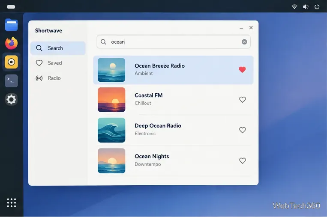This screenshot has width=327, height=217.
Task: Click the Downtempo genre label
Action: coord(148,164)
